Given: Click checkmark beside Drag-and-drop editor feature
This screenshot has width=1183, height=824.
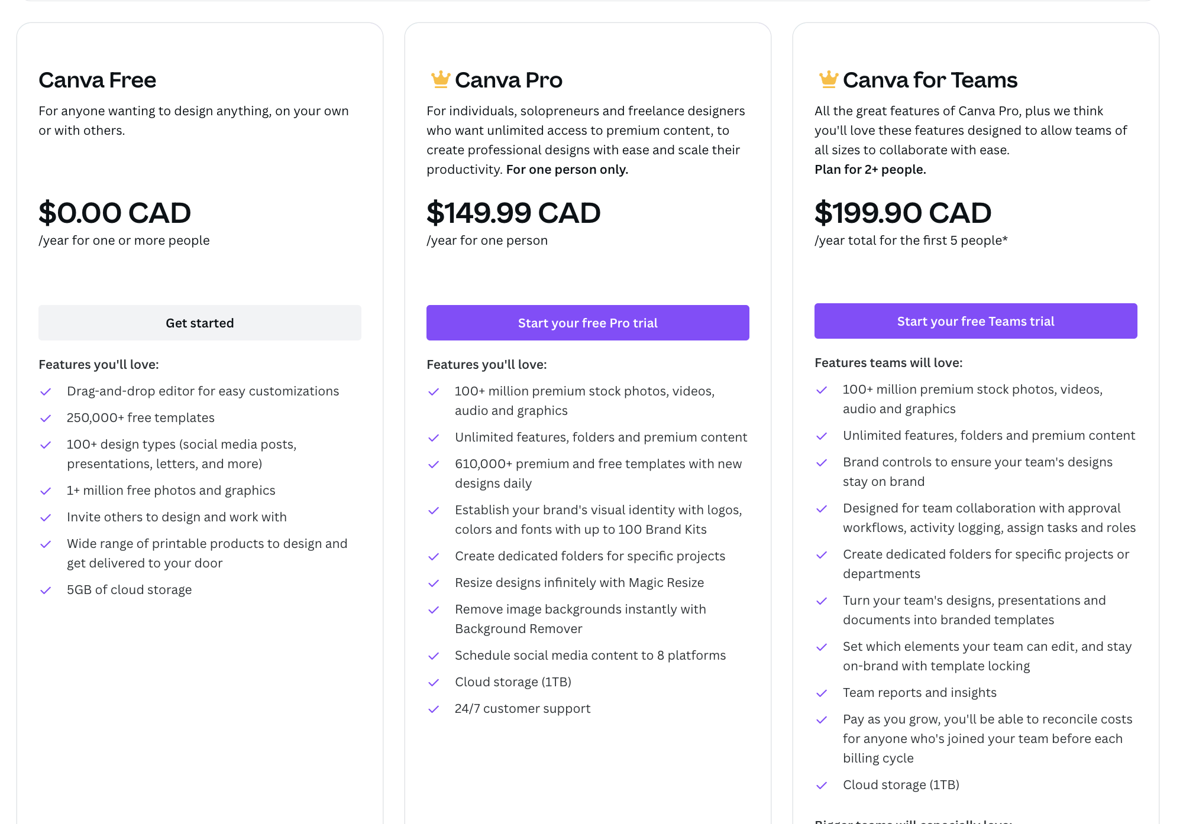Looking at the screenshot, I should [x=46, y=392].
